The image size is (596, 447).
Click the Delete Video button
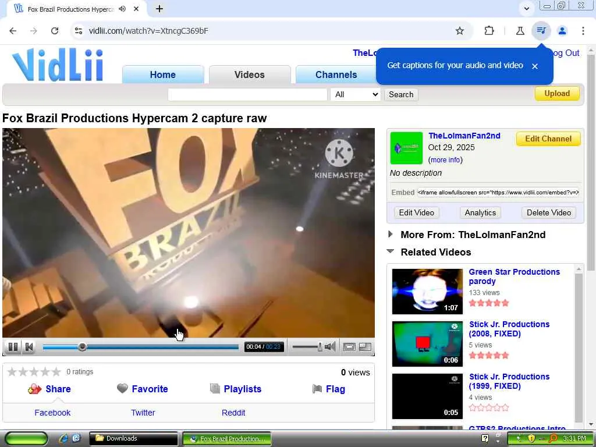(548, 212)
